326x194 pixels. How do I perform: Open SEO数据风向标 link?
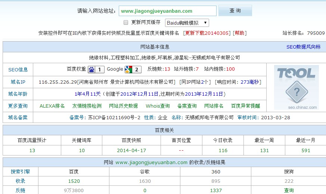click(x=303, y=47)
